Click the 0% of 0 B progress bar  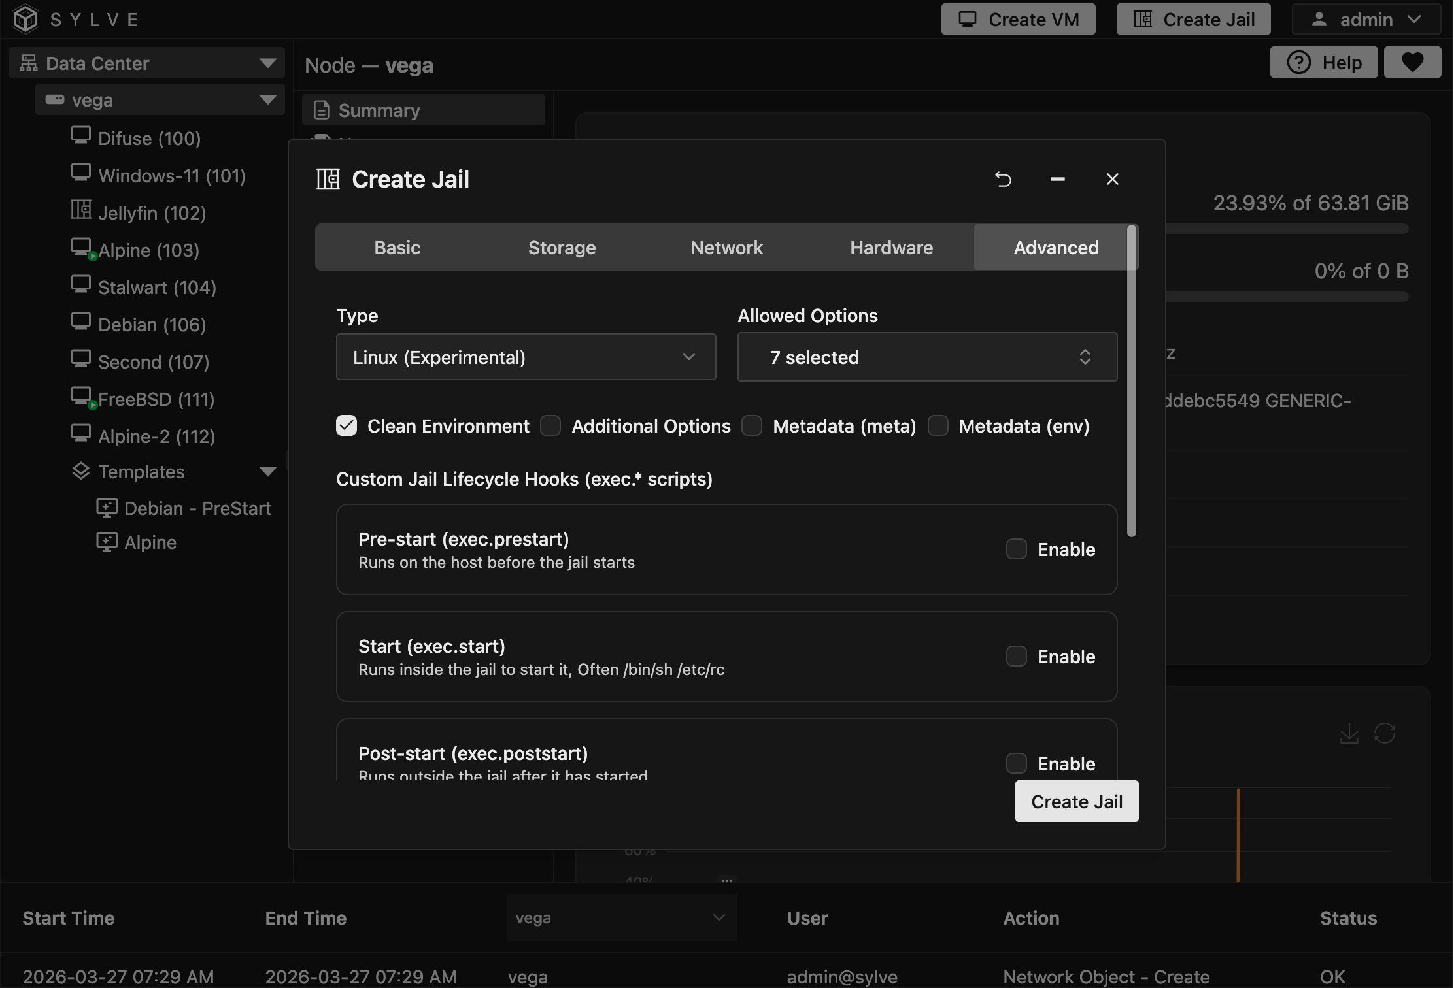[x=1287, y=297]
